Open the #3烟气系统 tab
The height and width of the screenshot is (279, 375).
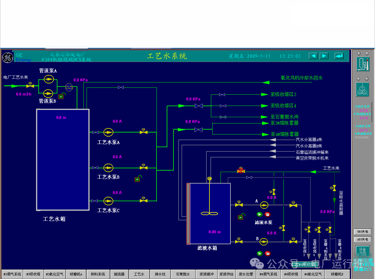tap(12, 274)
